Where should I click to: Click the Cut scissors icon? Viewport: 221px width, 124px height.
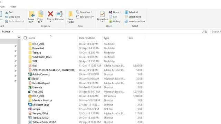(7, 12)
